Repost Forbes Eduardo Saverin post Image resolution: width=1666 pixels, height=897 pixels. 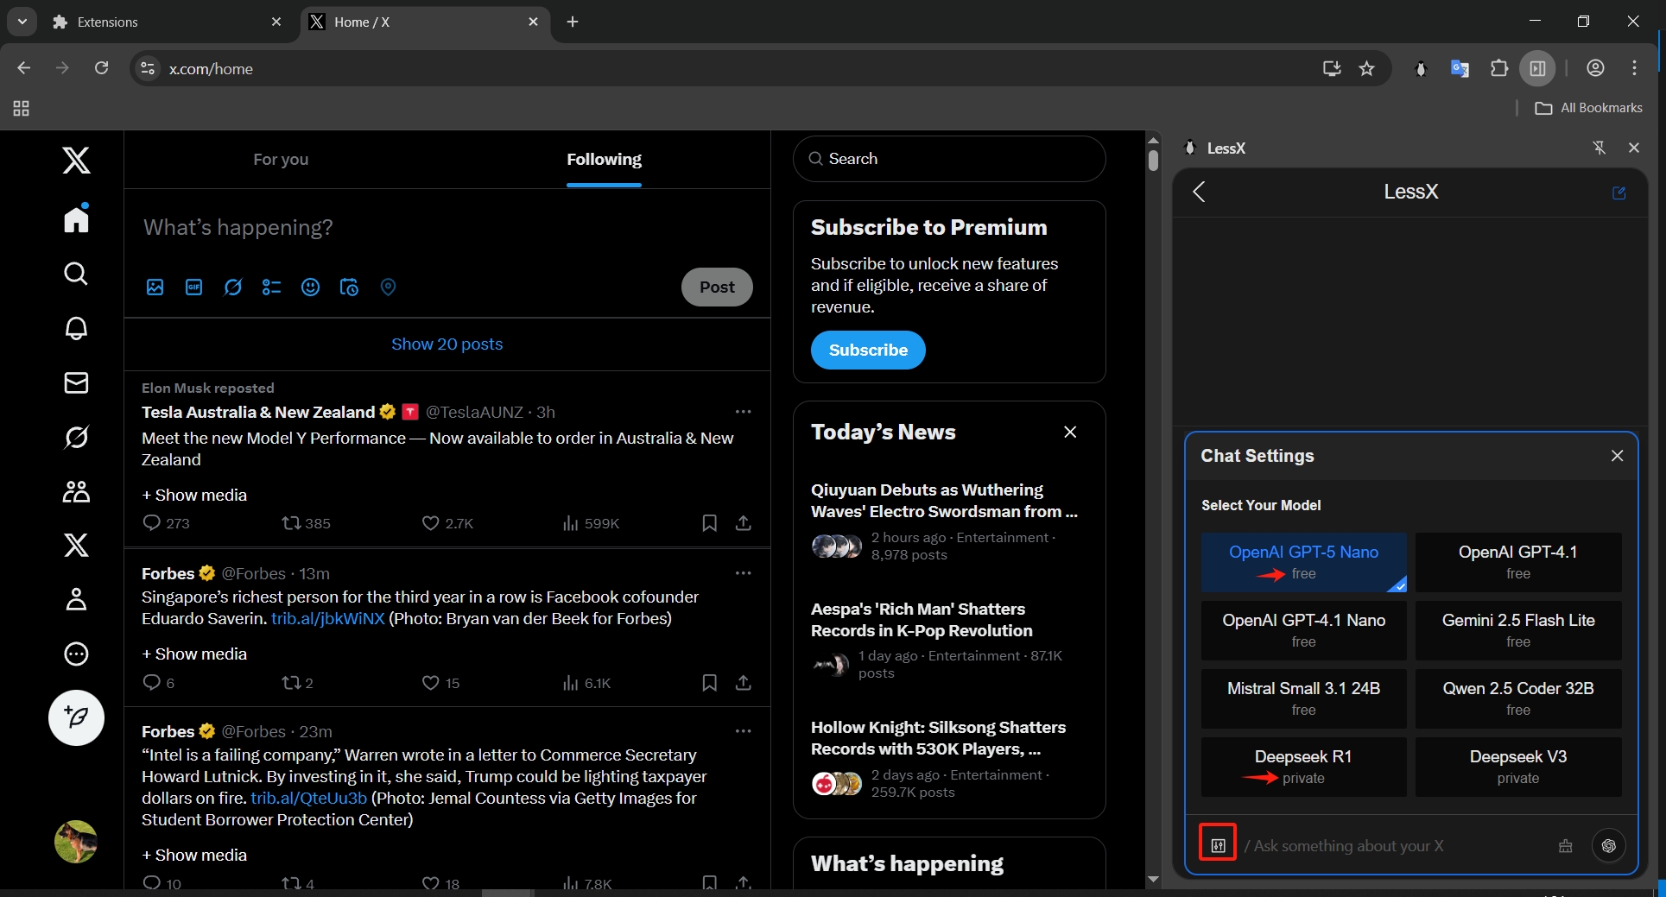[x=297, y=683]
